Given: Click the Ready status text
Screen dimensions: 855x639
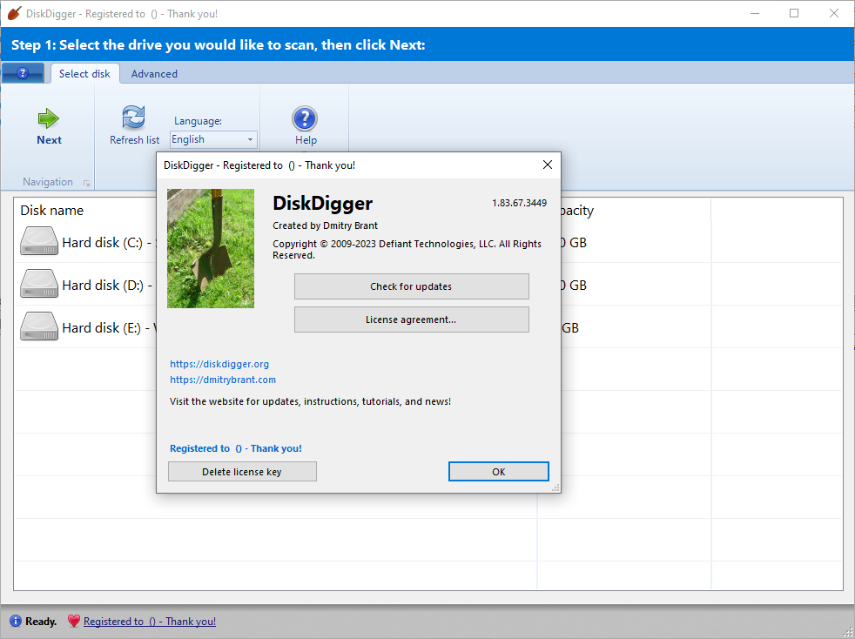Looking at the screenshot, I should coord(41,621).
